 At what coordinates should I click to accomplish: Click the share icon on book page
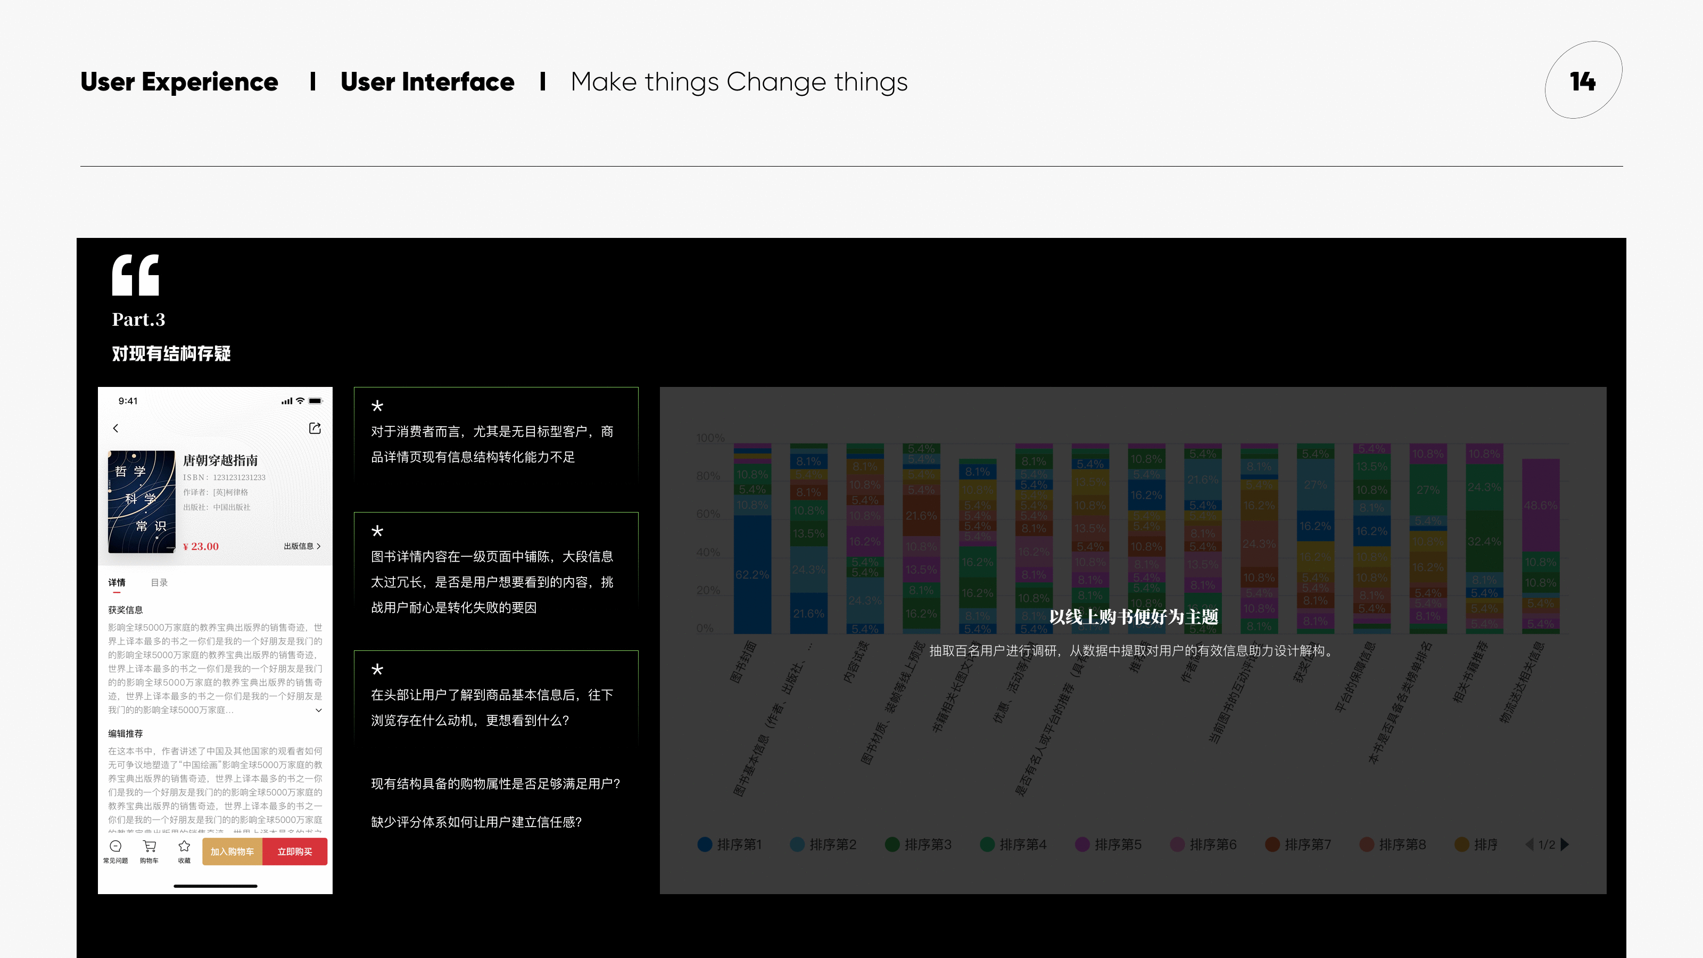point(315,428)
